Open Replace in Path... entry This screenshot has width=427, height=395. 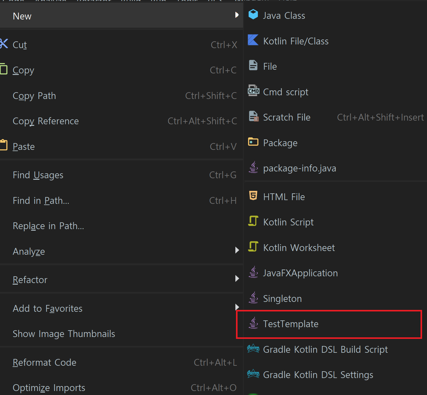coord(121,226)
